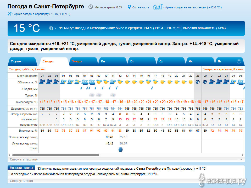Click the sun-cloud icon for hour 16
The image size is (251, 188).
click(x=148, y=82)
